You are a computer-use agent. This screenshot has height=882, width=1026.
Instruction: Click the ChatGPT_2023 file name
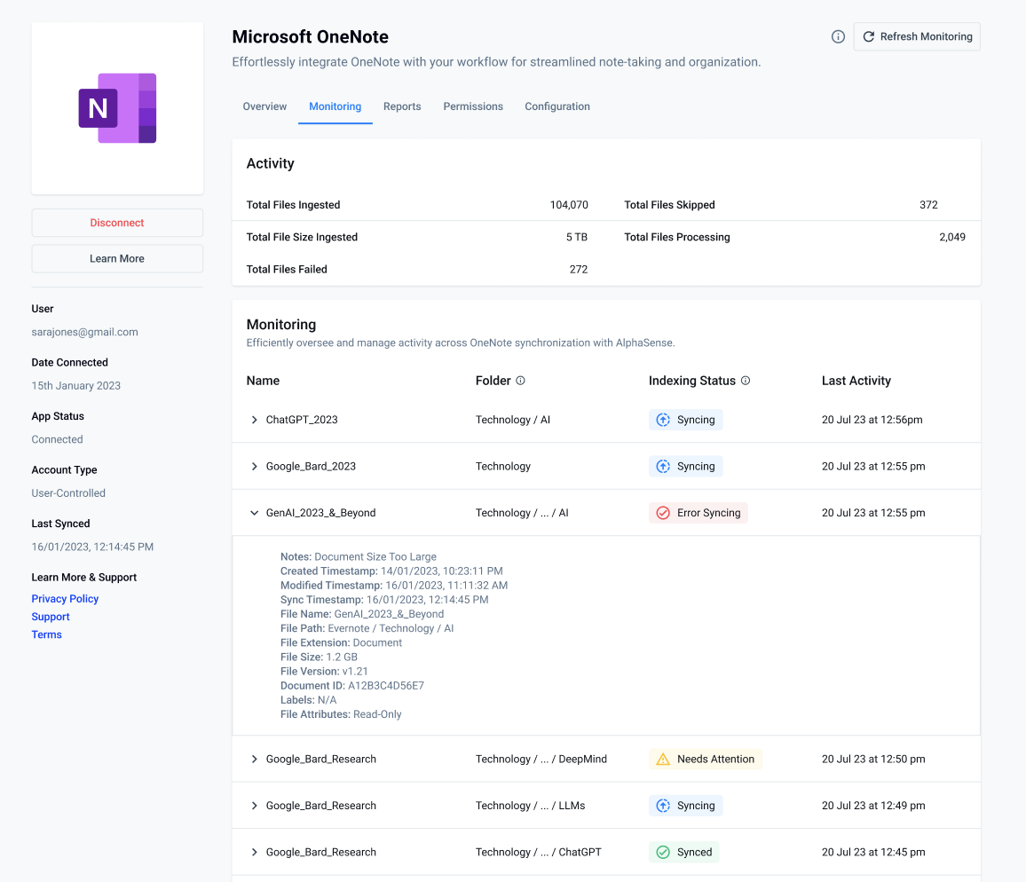pyautogui.click(x=302, y=420)
